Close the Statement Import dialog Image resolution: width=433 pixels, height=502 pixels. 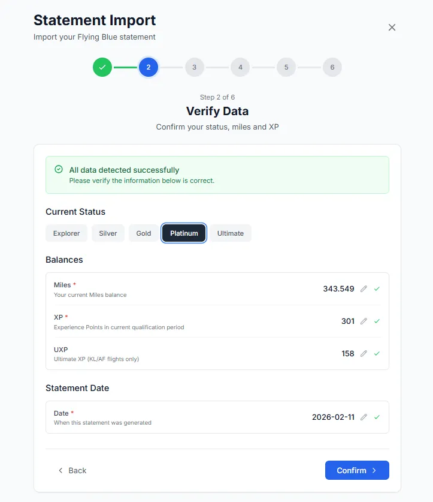(x=392, y=27)
